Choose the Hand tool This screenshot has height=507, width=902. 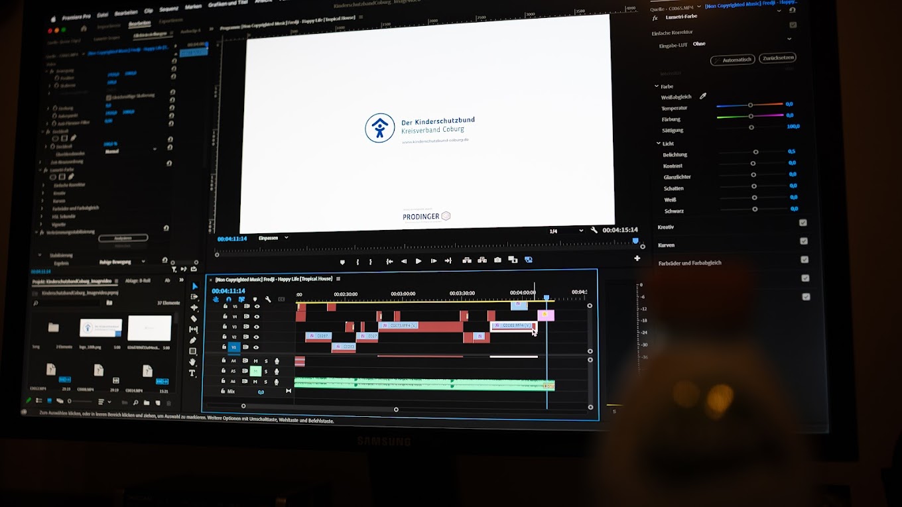click(193, 362)
